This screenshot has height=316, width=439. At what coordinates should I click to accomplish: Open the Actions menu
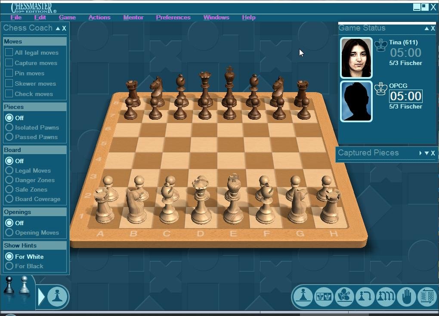coord(99,17)
